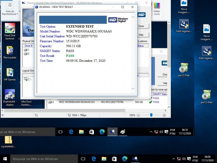The image size is (217, 163).
Task: Click the 100% zoom level text
Action: pyautogui.click(x=132, y=115)
